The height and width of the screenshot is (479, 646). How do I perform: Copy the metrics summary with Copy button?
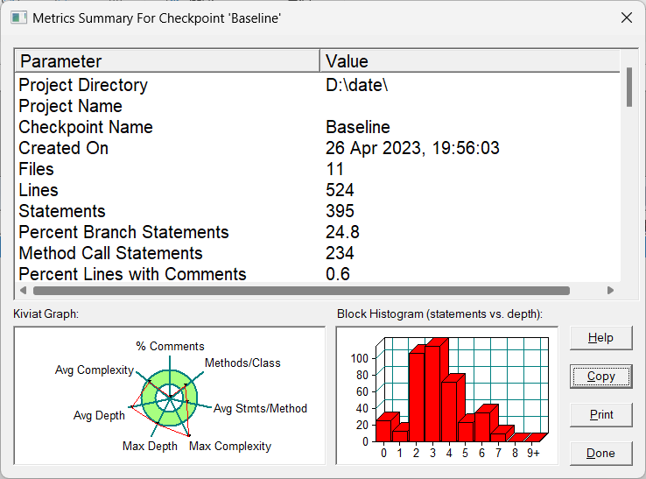600,377
